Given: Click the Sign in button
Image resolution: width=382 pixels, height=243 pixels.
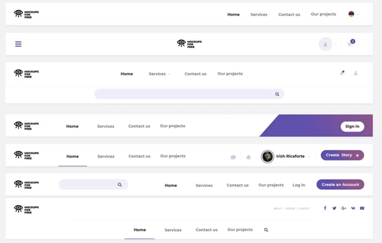Looking at the screenshot, I should (x=352, y=126).
